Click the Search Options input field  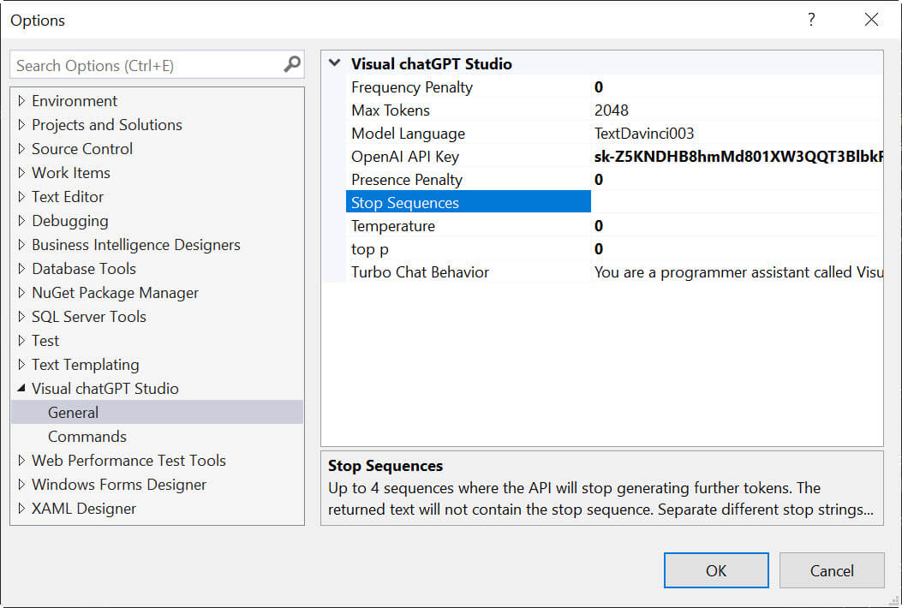click(x=146, y=64)
